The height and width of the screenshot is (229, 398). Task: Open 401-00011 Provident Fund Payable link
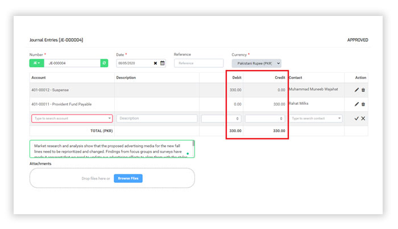61,104
